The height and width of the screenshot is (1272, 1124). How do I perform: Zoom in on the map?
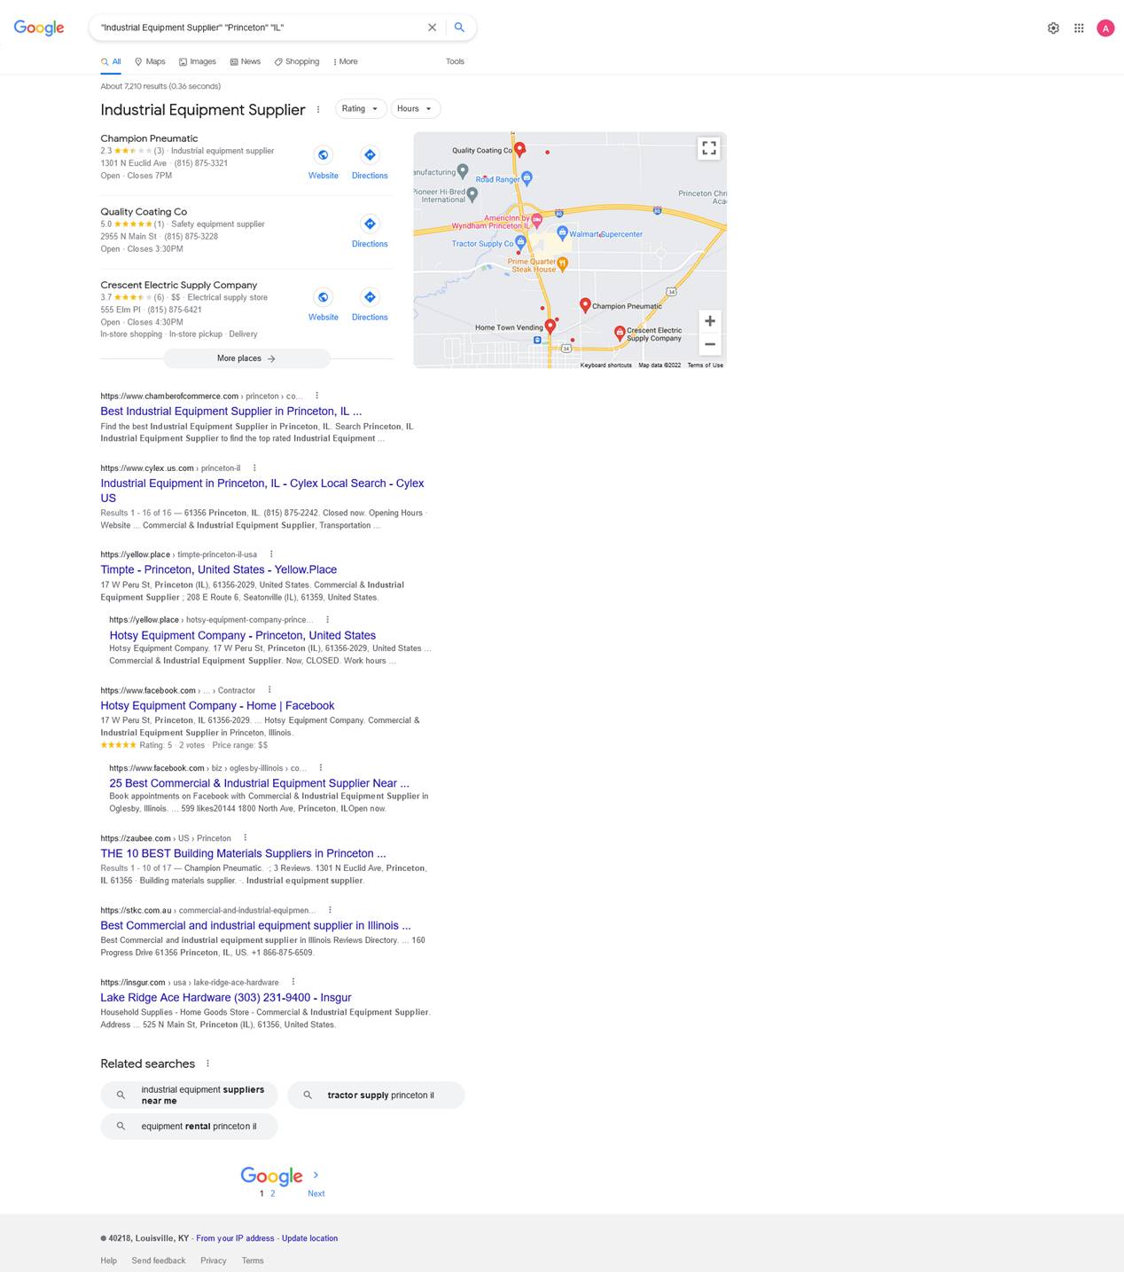coord(710,321)
